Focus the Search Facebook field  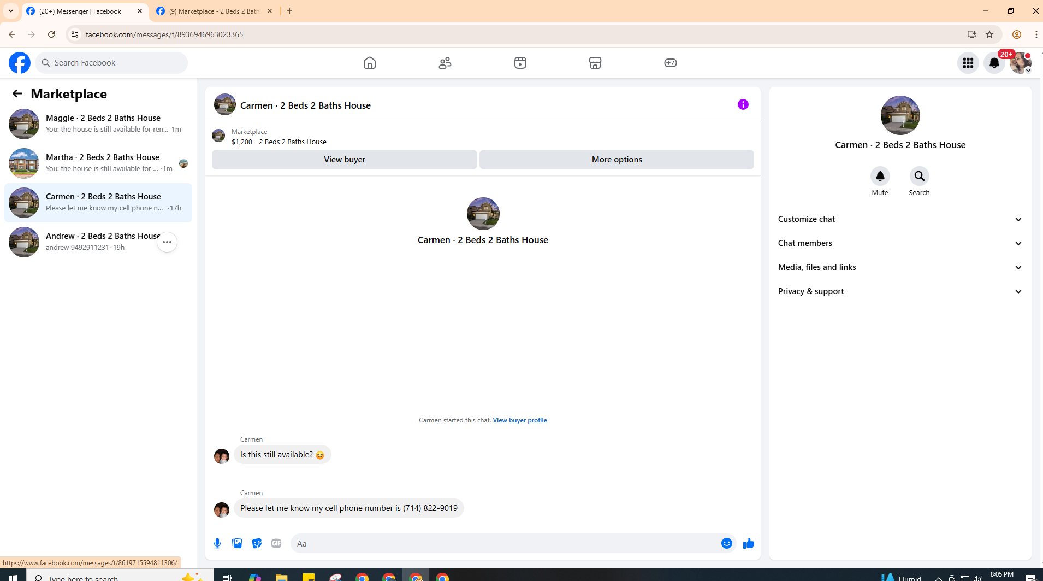[111, 63]
